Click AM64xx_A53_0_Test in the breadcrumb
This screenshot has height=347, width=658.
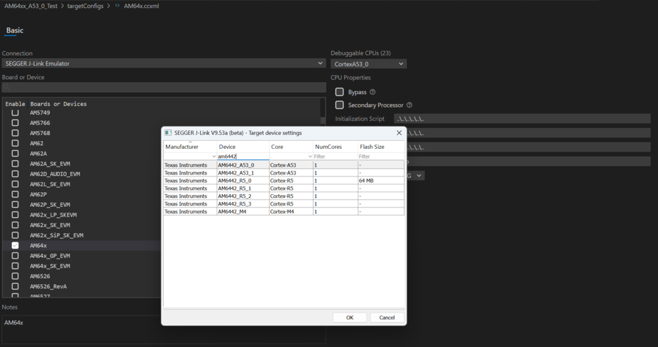click(31, 6)
